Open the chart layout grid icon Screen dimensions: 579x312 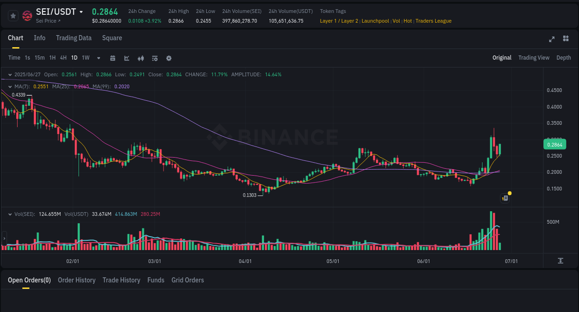click(566, 39)
